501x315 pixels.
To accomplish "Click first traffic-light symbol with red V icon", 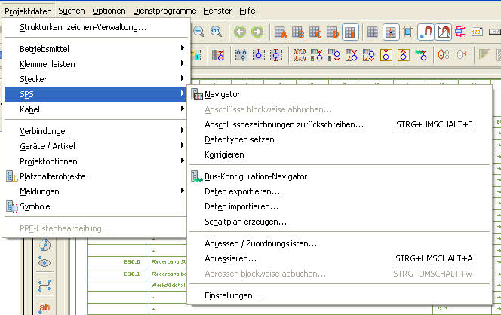I will pos(317,55).
